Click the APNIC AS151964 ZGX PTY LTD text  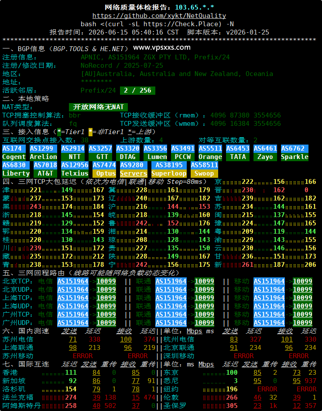tap(155, 57)
